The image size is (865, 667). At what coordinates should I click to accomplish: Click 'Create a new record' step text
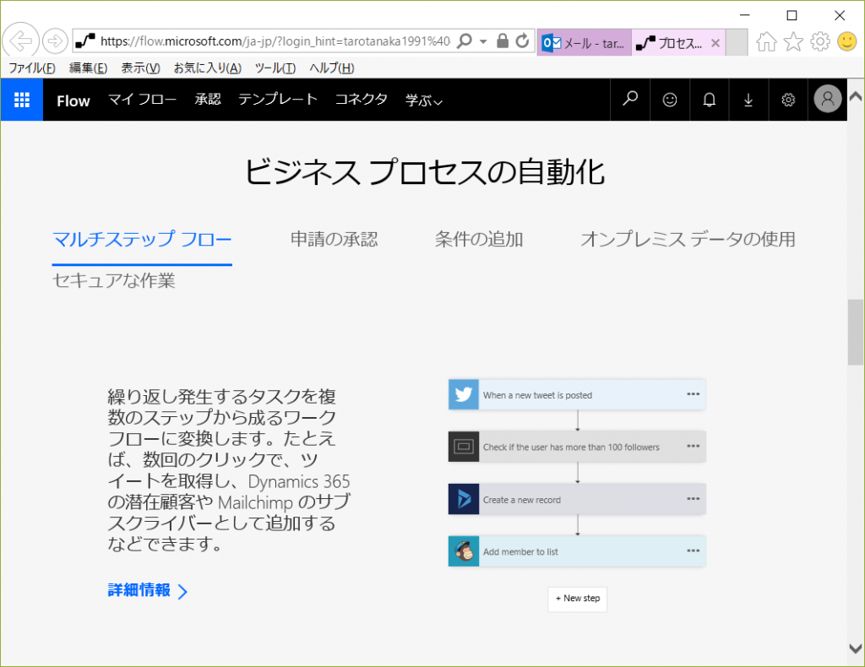click(522, 500)
